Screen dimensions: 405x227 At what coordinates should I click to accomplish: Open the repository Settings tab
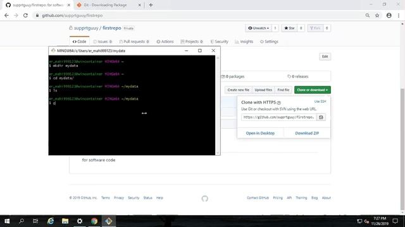(269, 42)
